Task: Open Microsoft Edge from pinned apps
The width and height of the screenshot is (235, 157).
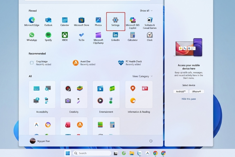Action: click(32, 22)
